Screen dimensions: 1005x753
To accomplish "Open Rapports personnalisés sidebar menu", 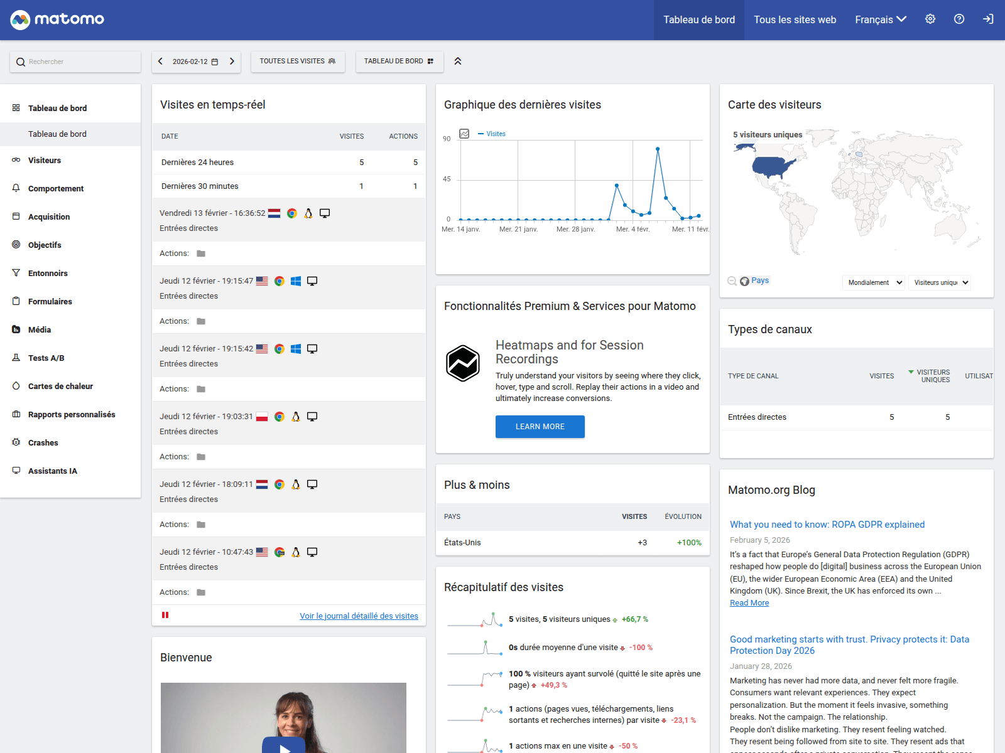I will tap(70, 414).
